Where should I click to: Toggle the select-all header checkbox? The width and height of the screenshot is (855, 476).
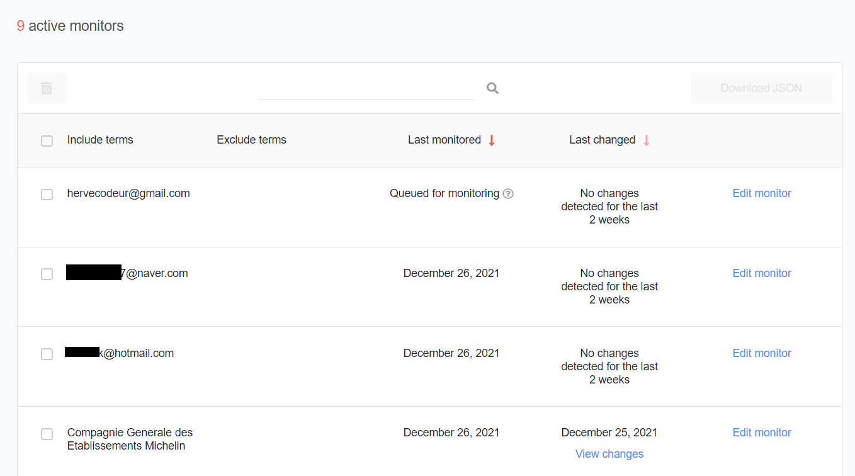point(47,141)
